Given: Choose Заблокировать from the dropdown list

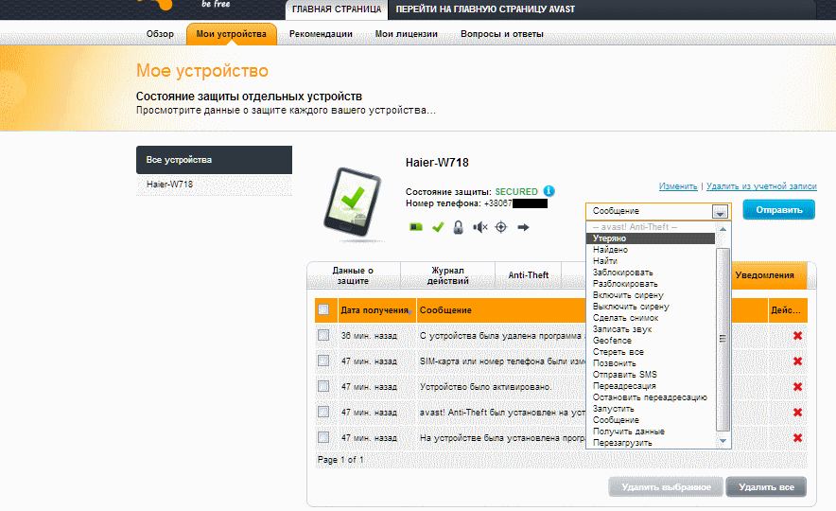Looking at the screenshot, I should pyautogui.click(x=651, y=273).
